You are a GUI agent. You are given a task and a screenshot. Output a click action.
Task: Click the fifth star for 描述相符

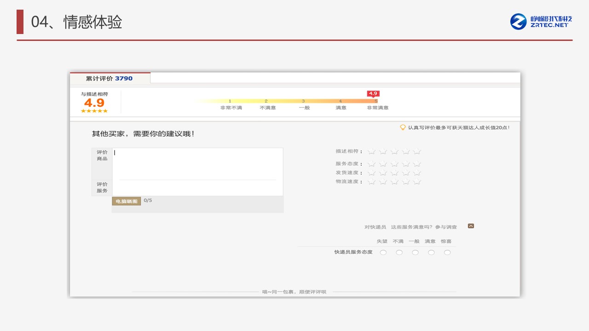click(x=417, y=152)
